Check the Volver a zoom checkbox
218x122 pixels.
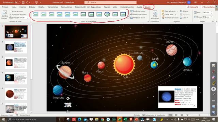(x=11, y=11)
